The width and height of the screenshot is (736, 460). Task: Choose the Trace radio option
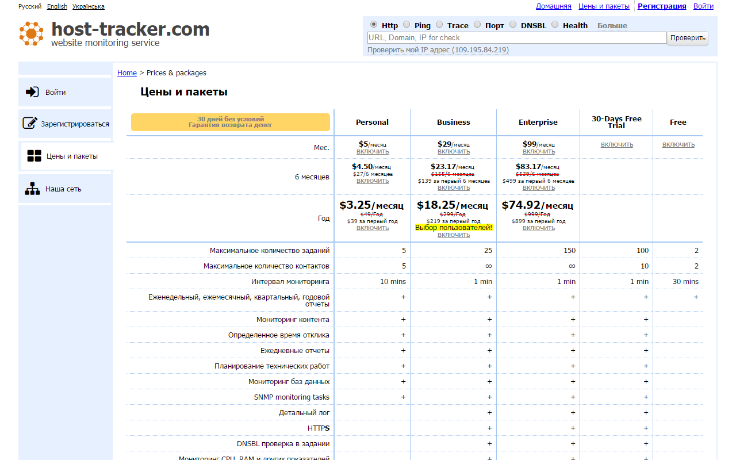439,25
